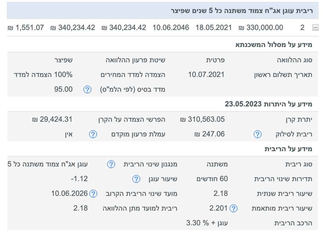The image size is (324, 231).
Task: Click help icon beside שיעור ריבית מותאמת
Action: (233, 209)
